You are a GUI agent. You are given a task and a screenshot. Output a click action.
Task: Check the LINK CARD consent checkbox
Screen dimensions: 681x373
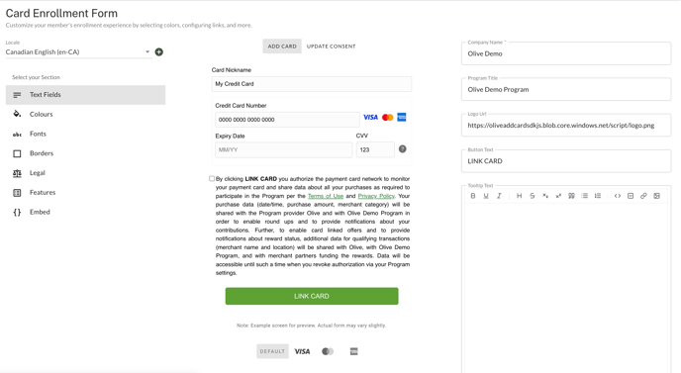click(212, 178)
